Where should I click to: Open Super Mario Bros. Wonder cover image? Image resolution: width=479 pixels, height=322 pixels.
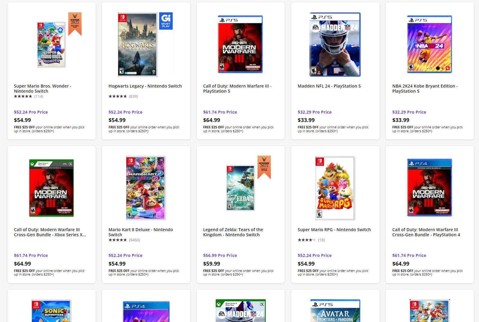coord(51,44)
